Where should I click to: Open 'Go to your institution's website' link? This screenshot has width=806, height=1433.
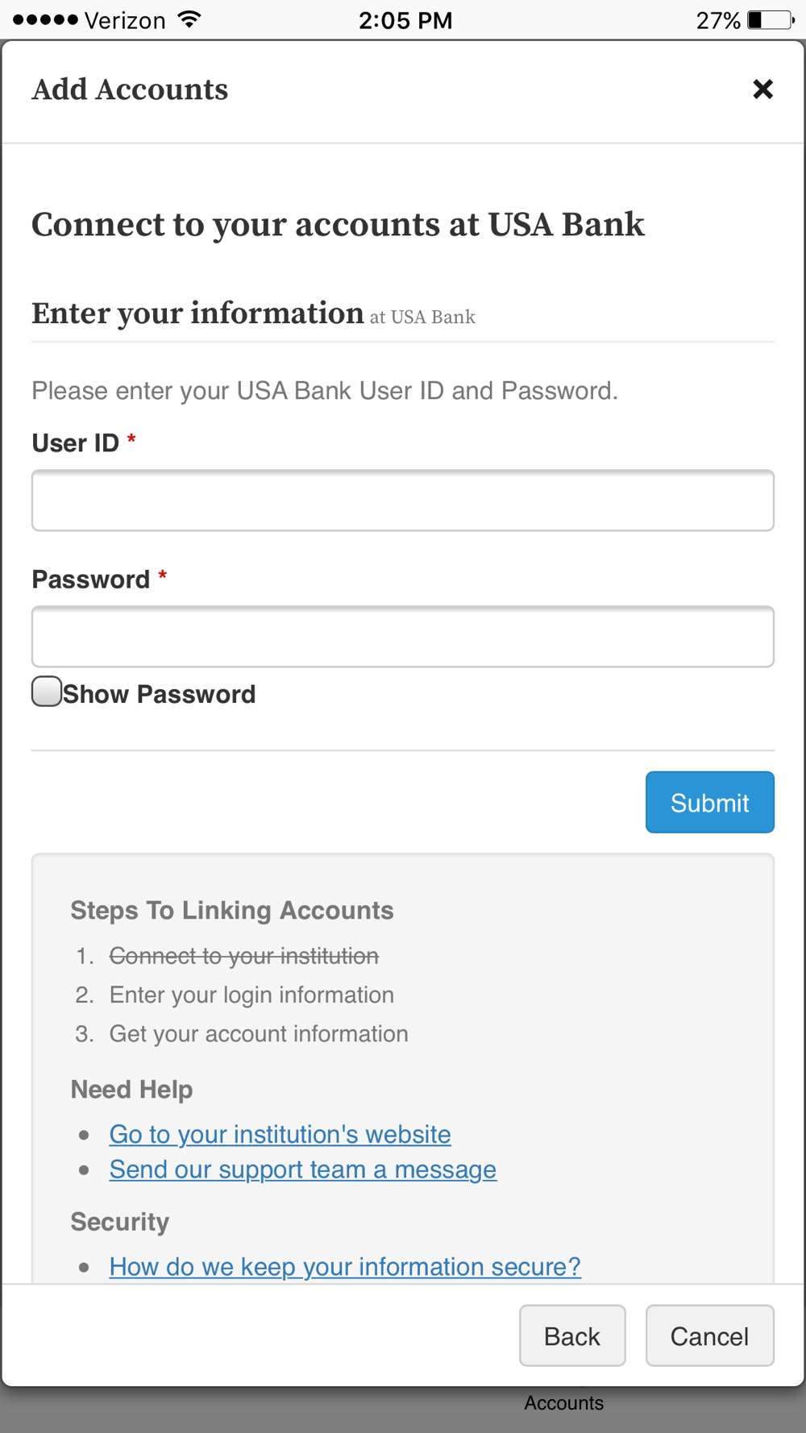point(280,1134)
